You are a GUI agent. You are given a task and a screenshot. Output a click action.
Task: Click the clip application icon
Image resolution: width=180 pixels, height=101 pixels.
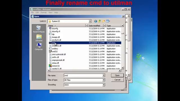[x=50, y=34]
